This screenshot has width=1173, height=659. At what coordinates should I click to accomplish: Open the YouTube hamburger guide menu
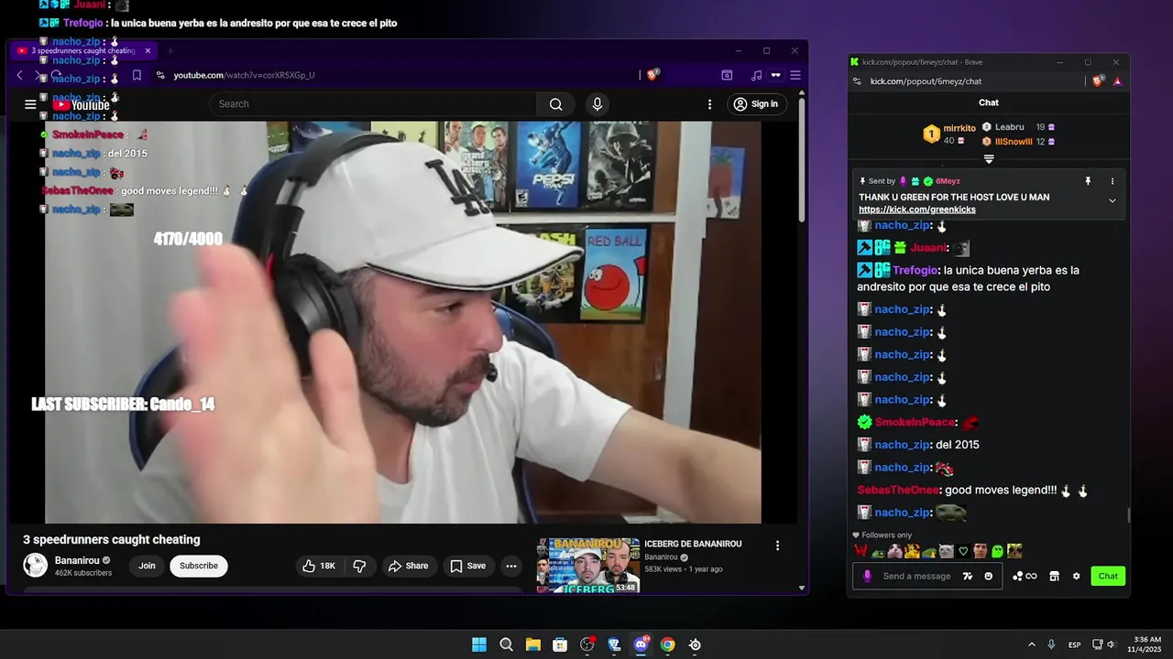click(x=30, y=104)
